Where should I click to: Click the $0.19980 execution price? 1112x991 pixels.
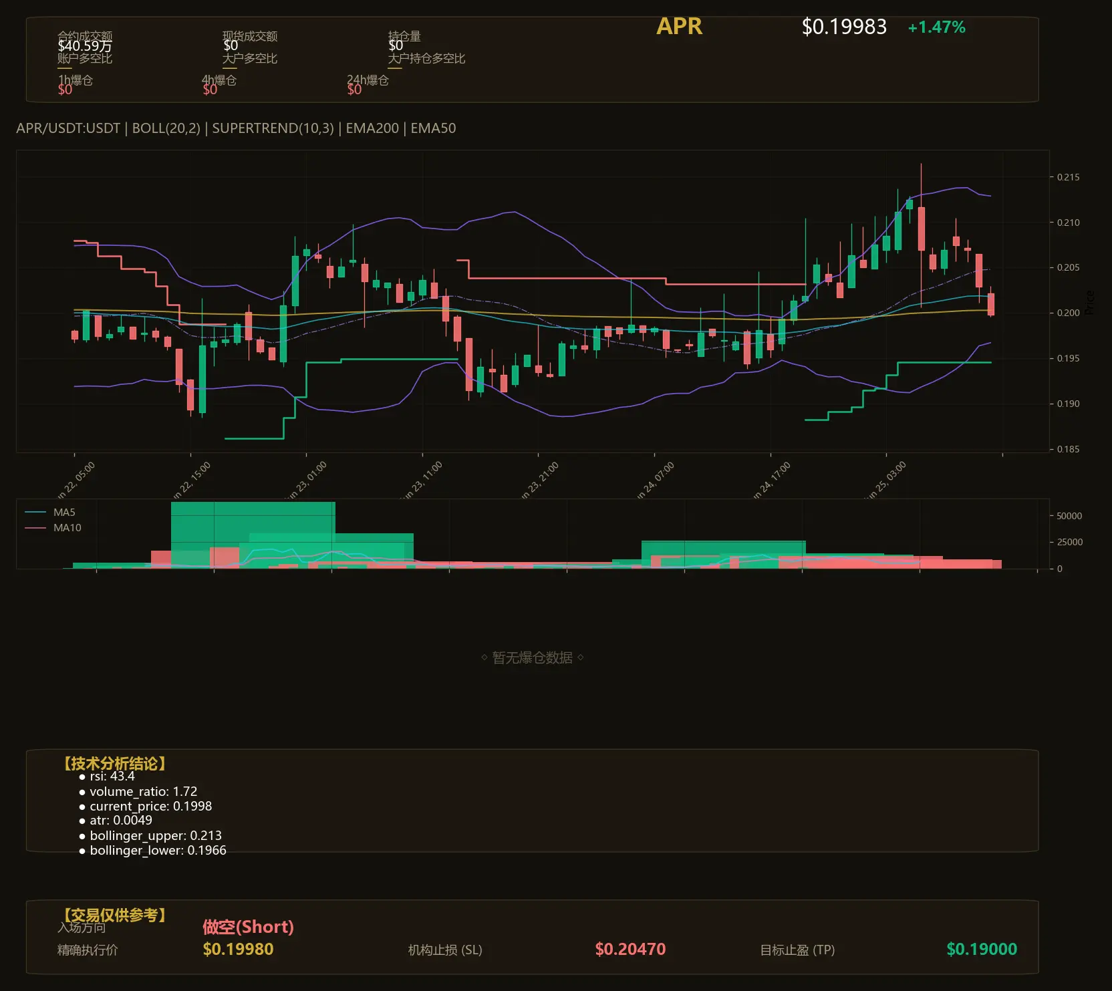(239, 950)
